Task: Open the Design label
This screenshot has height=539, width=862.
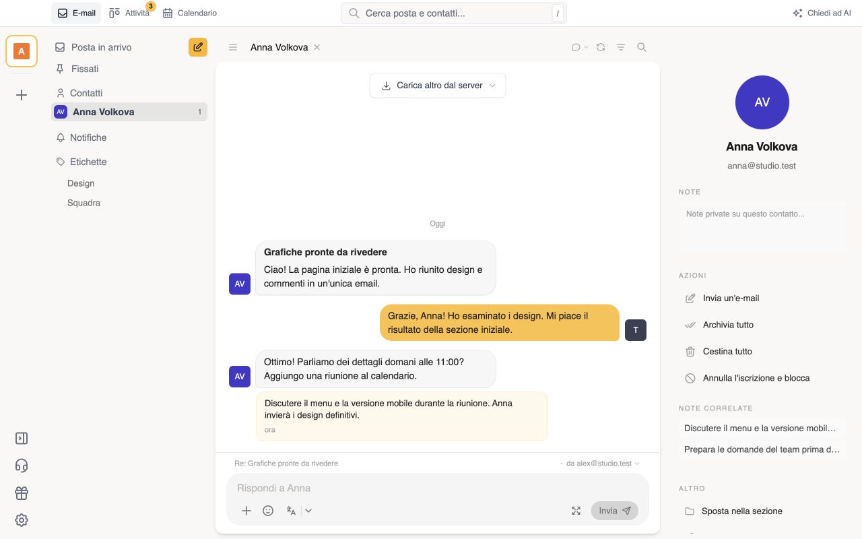Action: 81,183
